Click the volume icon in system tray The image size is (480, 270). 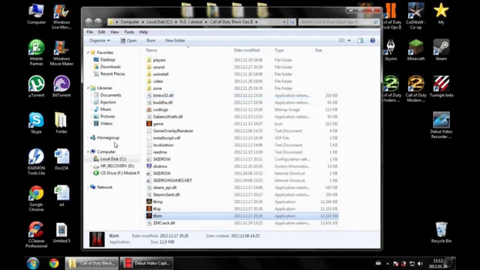420,263
